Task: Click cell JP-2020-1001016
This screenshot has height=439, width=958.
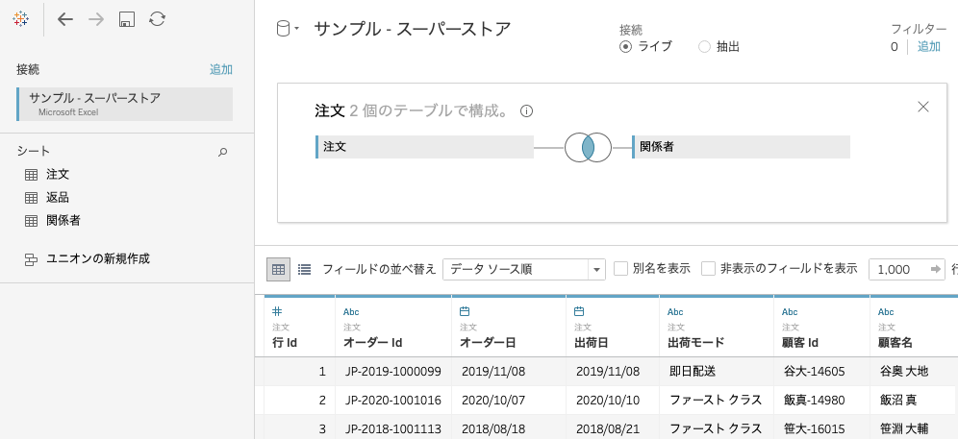Action: [393, 401]
